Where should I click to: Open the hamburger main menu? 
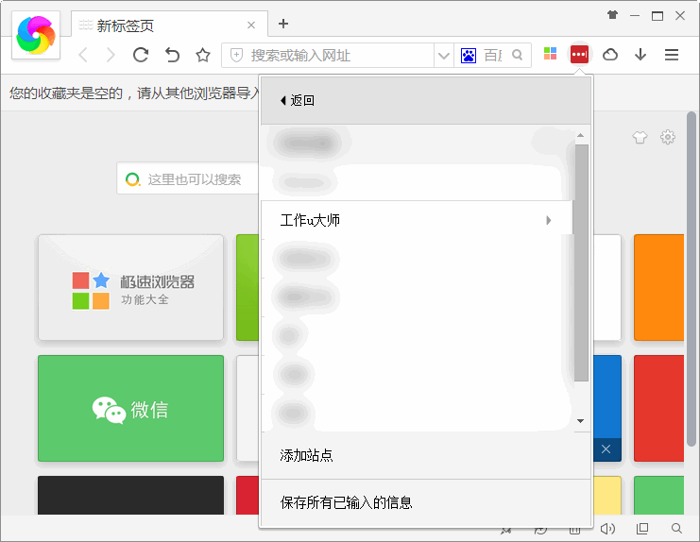tap(672, 55)
